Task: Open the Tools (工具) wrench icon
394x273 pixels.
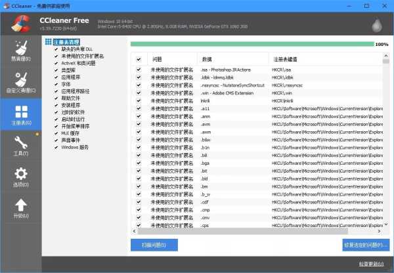Action: (21, 142)
